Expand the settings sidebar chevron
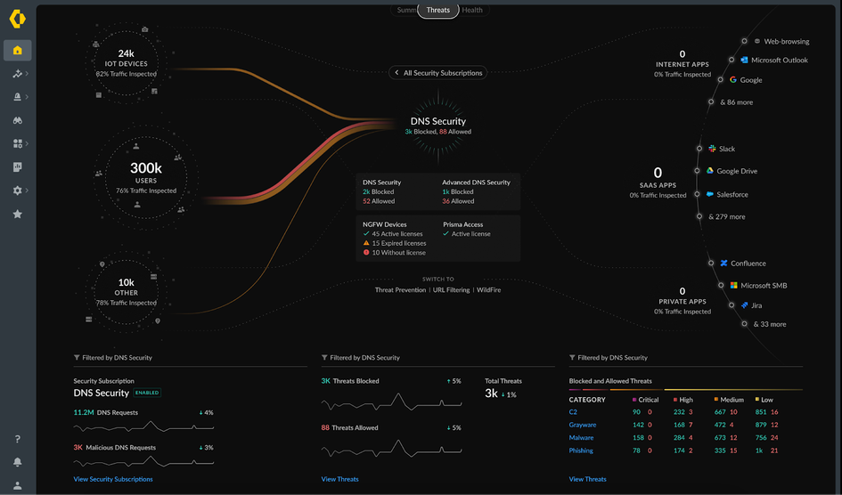Image resolution: width=842 pixels, height=495 pixels. (27, 191)
